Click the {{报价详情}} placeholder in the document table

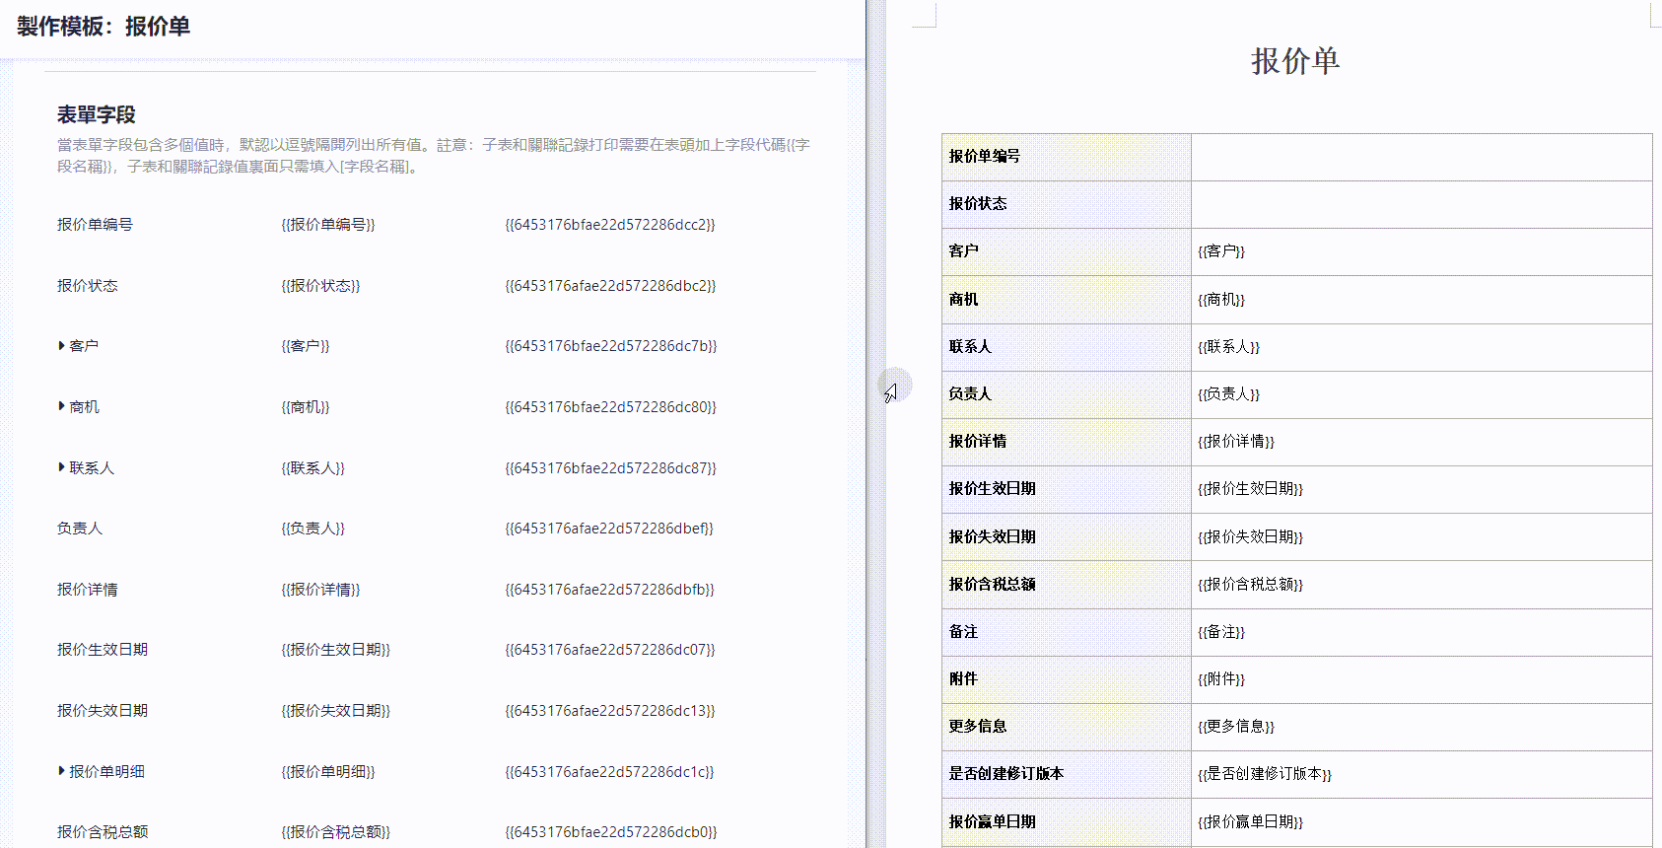[x=1236, y=442]
